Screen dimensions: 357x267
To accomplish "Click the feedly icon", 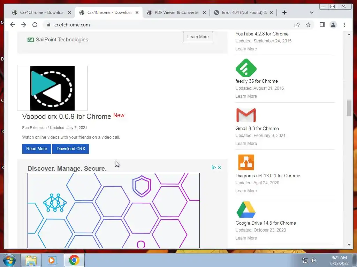I will coord(246,68).
